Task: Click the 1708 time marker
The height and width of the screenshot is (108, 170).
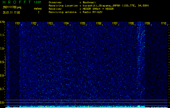Action: [131, 23]
